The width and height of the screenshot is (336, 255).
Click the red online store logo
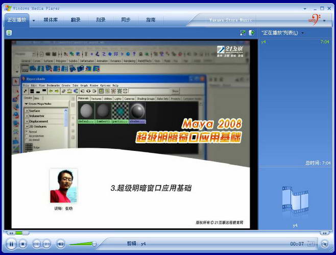315,19
